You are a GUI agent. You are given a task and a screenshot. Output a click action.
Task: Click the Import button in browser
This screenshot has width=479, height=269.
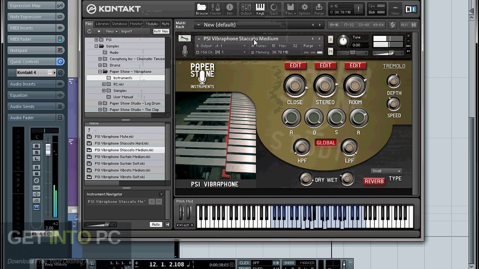(x=126, y=31)
